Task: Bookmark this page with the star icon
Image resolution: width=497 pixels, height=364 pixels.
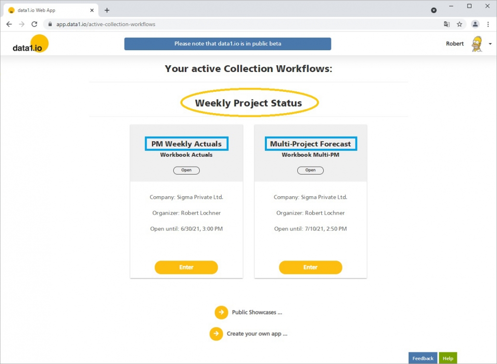Action: click(x=459, y=24)
